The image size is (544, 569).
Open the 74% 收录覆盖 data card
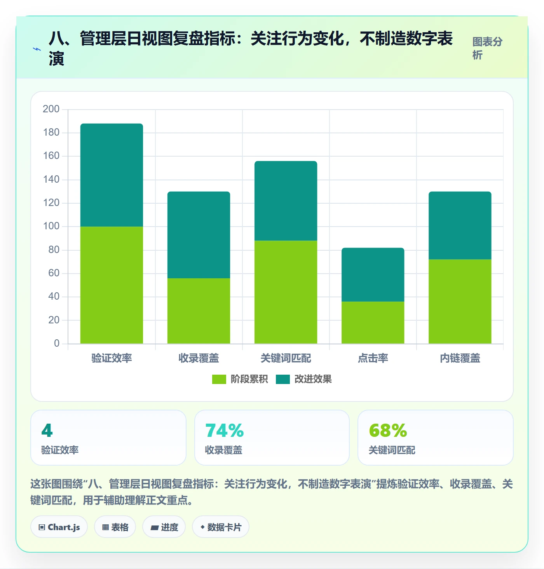272,438
